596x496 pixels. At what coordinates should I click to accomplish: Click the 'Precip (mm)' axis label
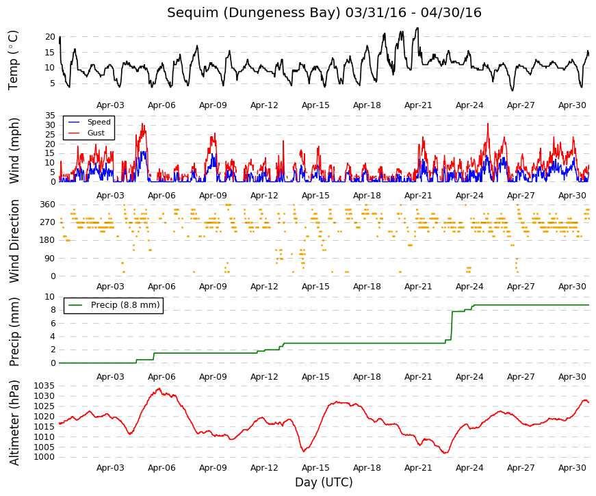click(x=14, y=332)
